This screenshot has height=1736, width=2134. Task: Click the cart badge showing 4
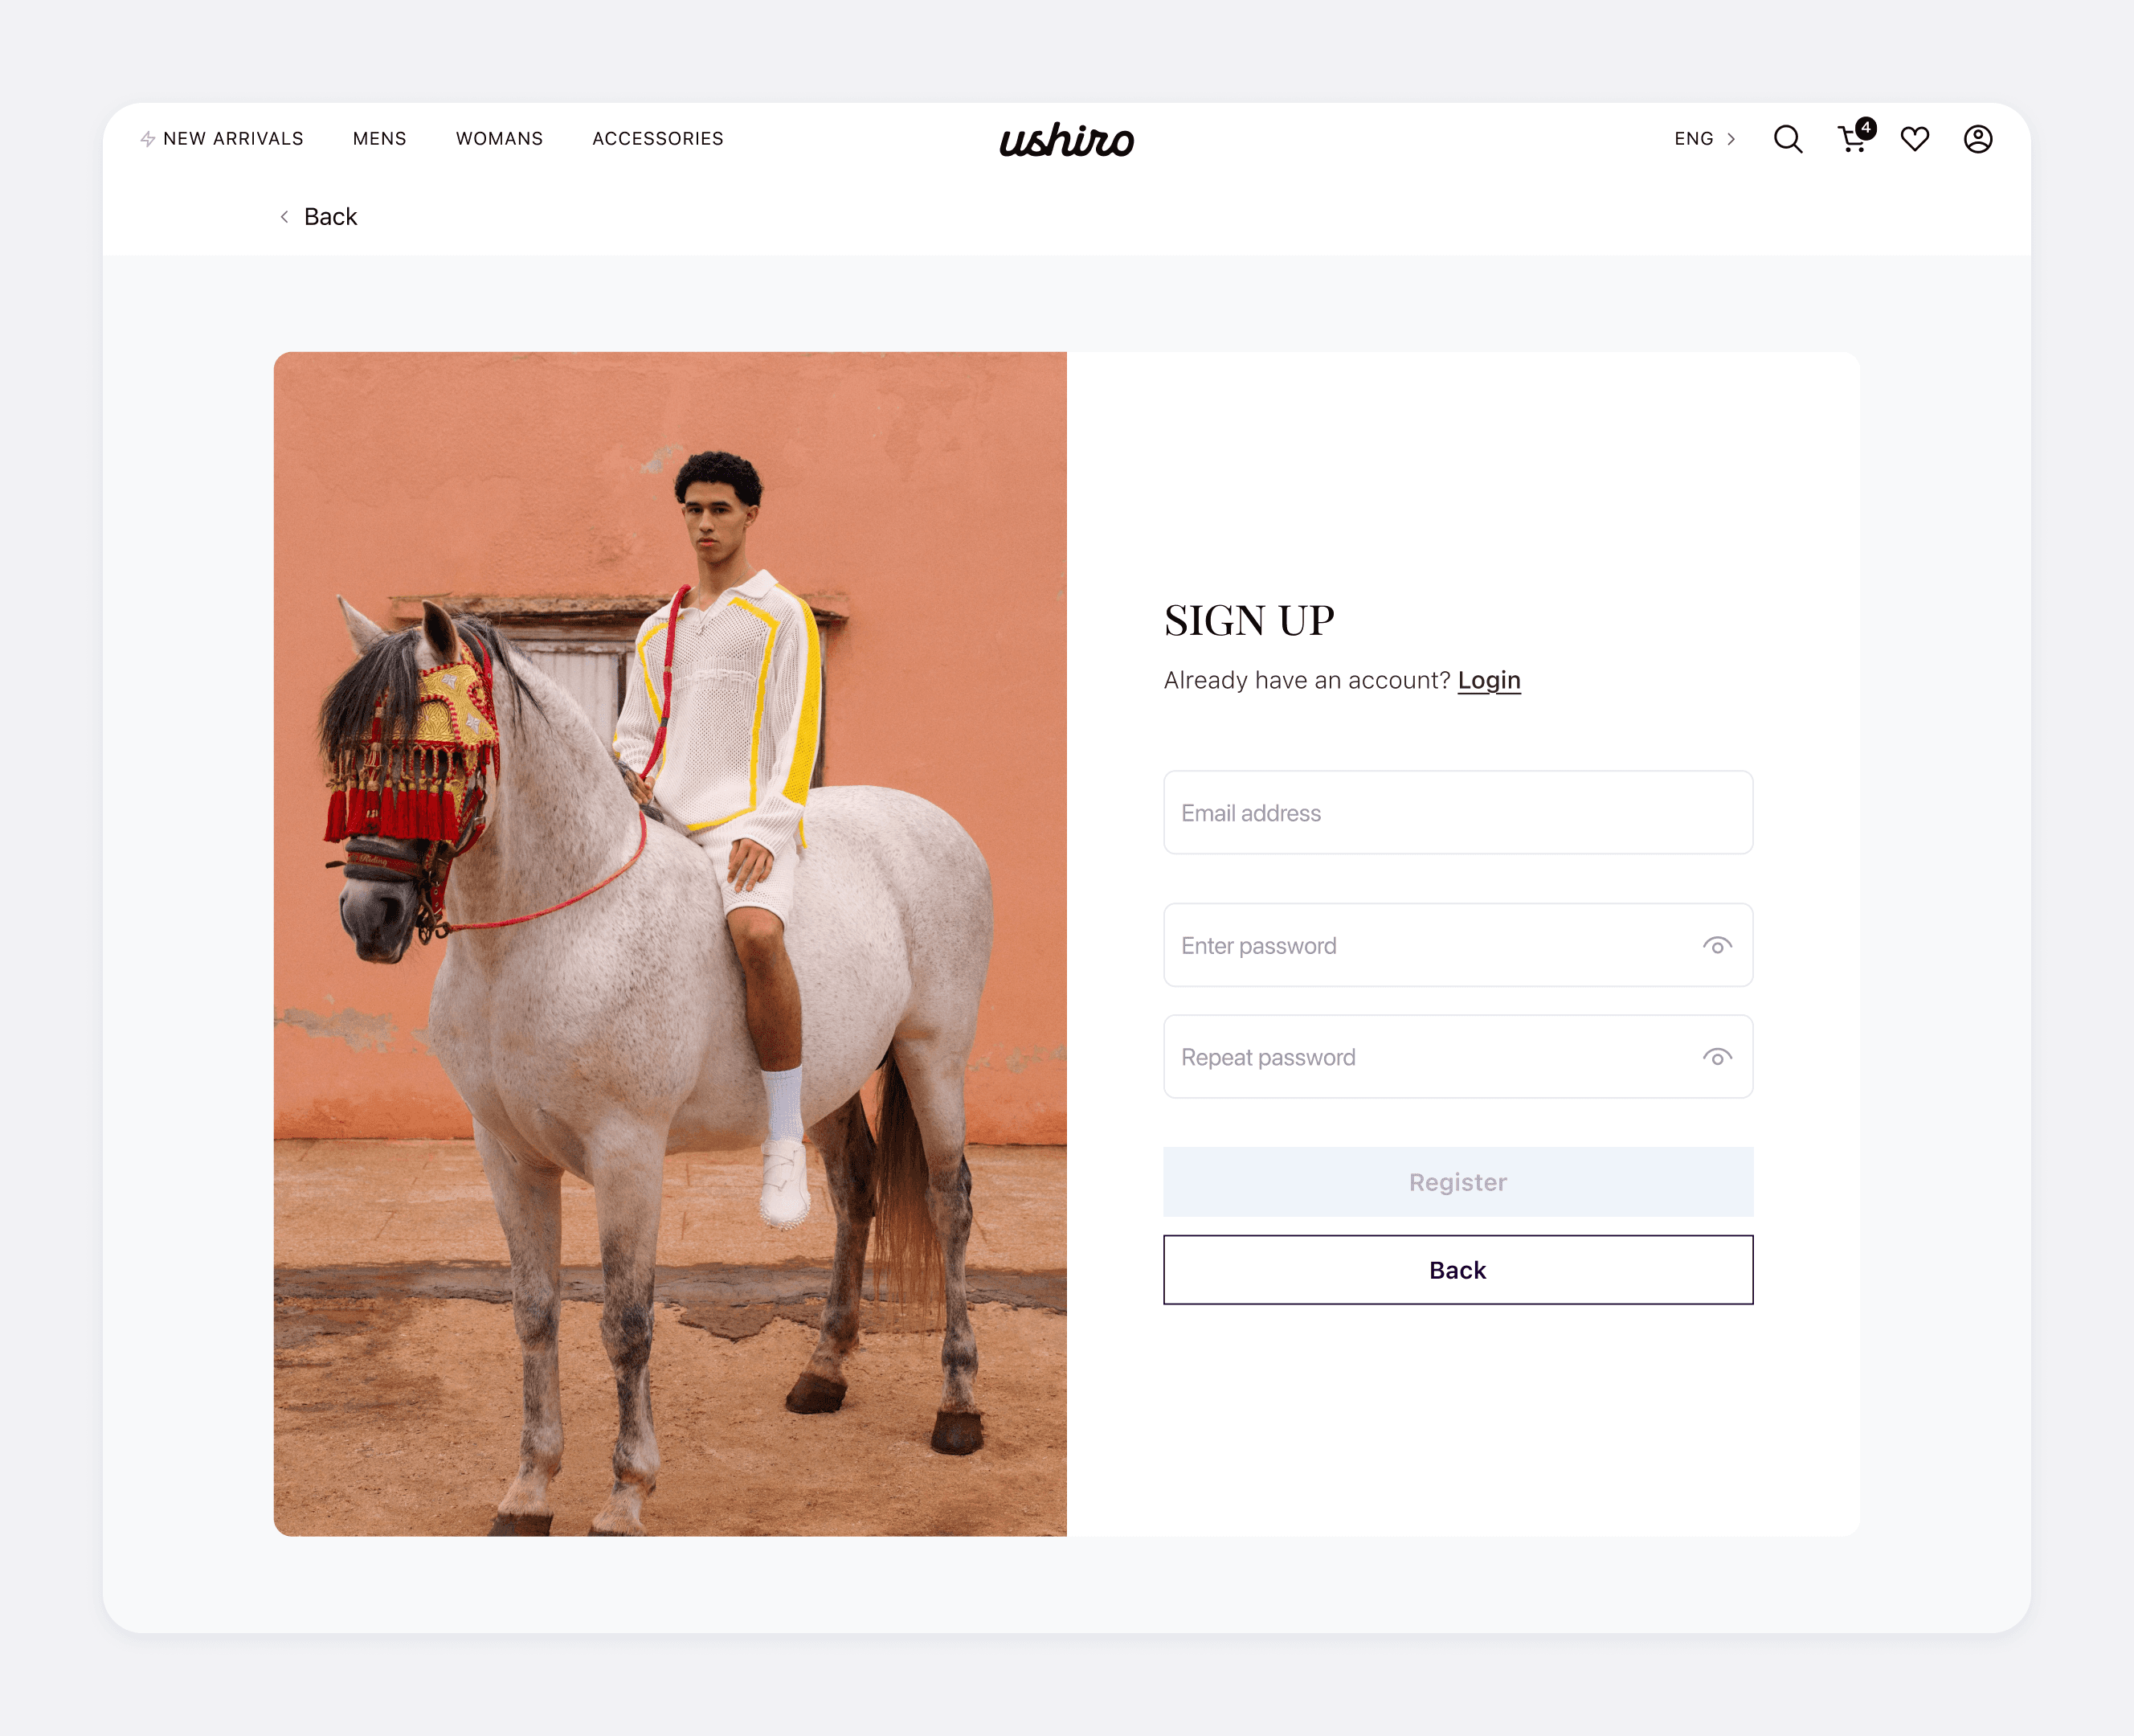click(x=1865, y=128)
